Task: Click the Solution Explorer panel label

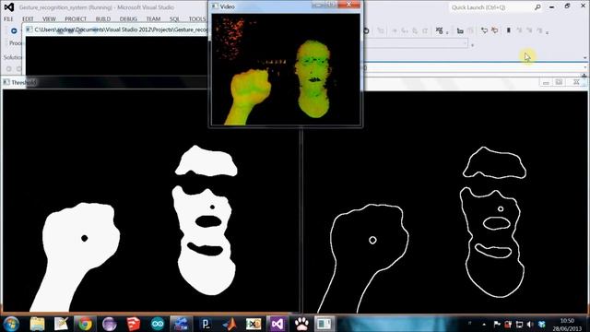Action: [x=14, y=57]
